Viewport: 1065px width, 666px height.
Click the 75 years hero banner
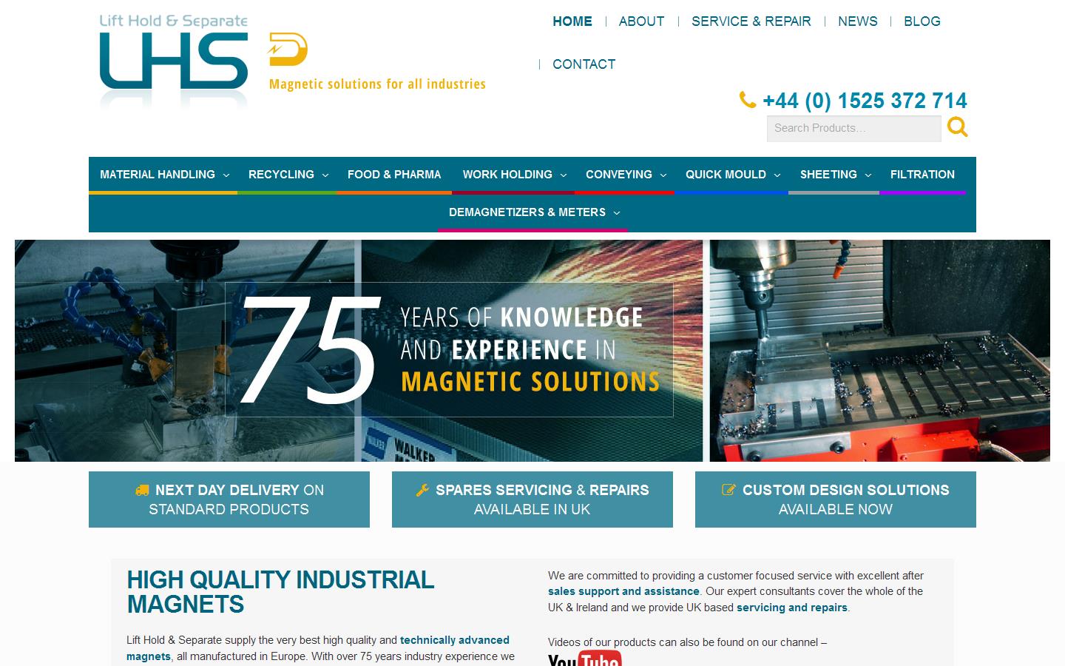(x=449, y=350)
